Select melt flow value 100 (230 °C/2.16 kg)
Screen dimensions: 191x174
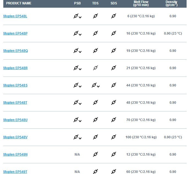[141, 137]
